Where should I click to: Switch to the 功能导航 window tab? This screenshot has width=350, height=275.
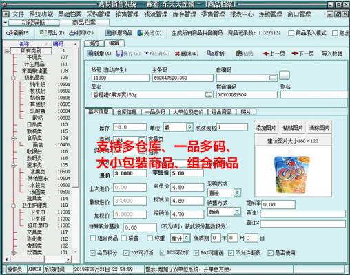point(34,23)
